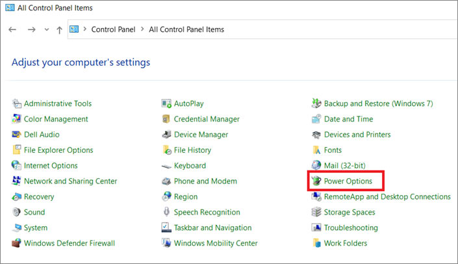Click the Work Folders icon

pos(316,243)
